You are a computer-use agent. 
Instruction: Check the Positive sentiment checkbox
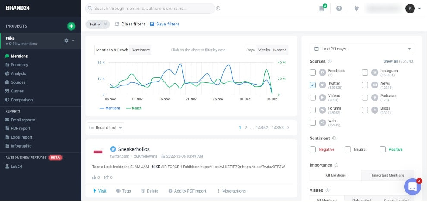(383, 149)
